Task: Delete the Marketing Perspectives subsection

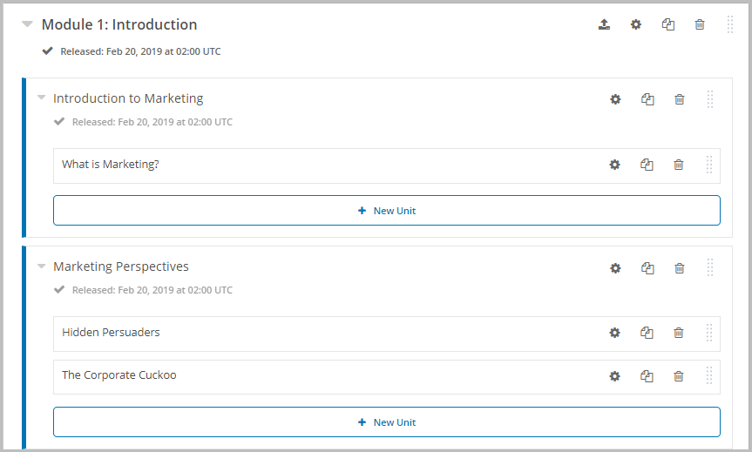Action: 680,268
